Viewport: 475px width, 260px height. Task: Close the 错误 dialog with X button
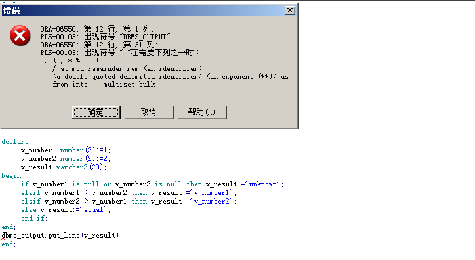coord(290,11)
